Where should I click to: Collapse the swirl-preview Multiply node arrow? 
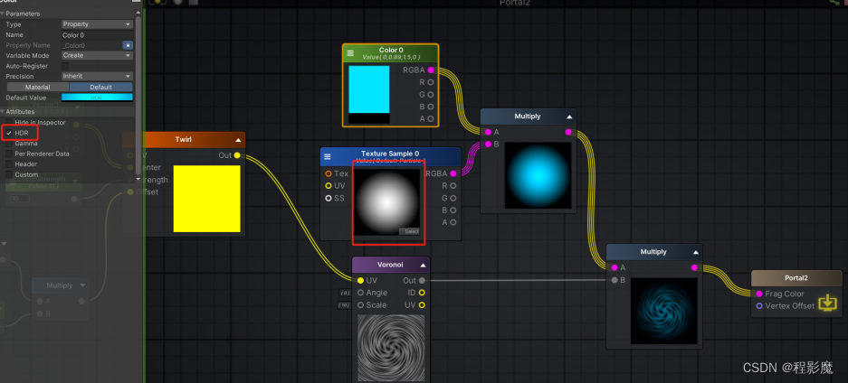pos(696,252)
